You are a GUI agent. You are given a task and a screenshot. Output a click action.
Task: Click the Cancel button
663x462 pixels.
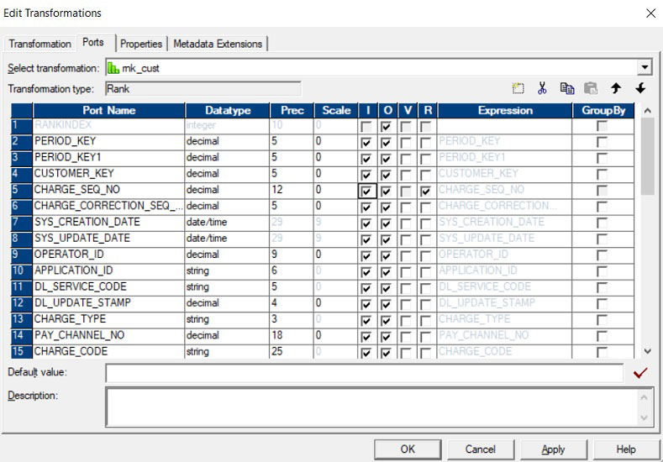point(481,449)
